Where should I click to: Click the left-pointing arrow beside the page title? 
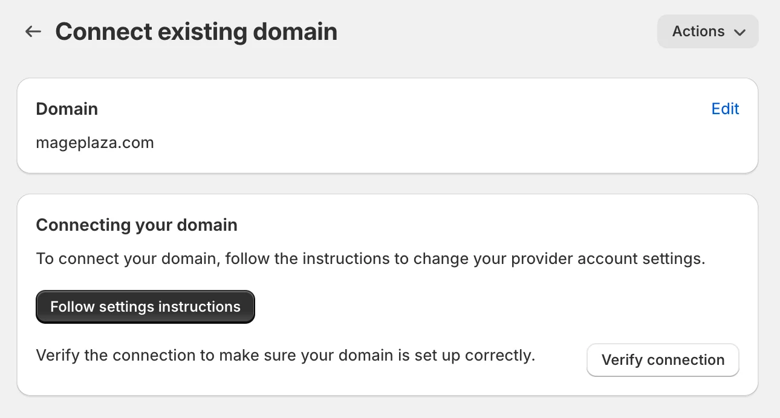point(33,31)
